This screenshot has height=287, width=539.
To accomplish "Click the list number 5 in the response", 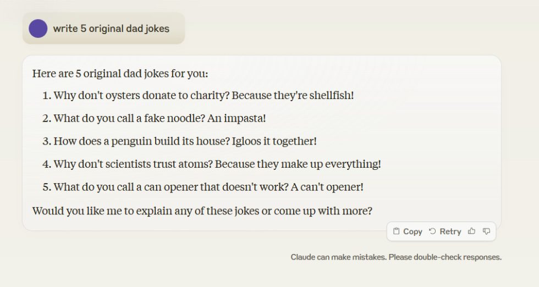I will (x=46, y=187).
